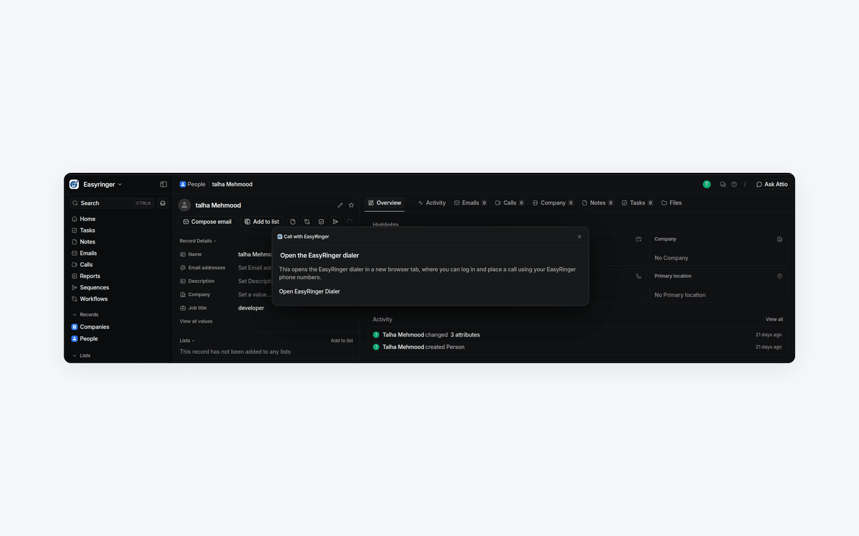Open the Files tab
859x536 pixels.
(x=671, y=203)
